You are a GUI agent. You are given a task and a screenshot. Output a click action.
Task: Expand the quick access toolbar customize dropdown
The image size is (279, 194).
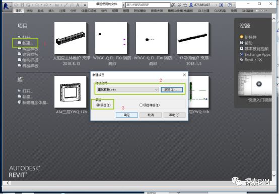[85, 5]
